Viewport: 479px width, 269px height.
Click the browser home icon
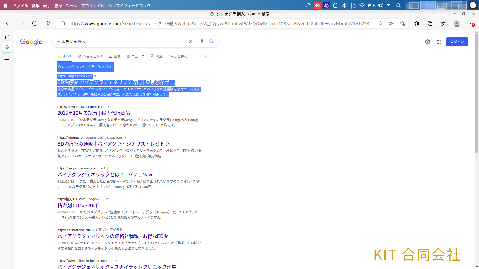(x=48, y=23)
